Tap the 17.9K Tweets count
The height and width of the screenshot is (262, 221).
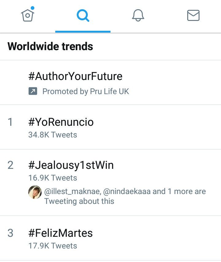pos(52,246)
